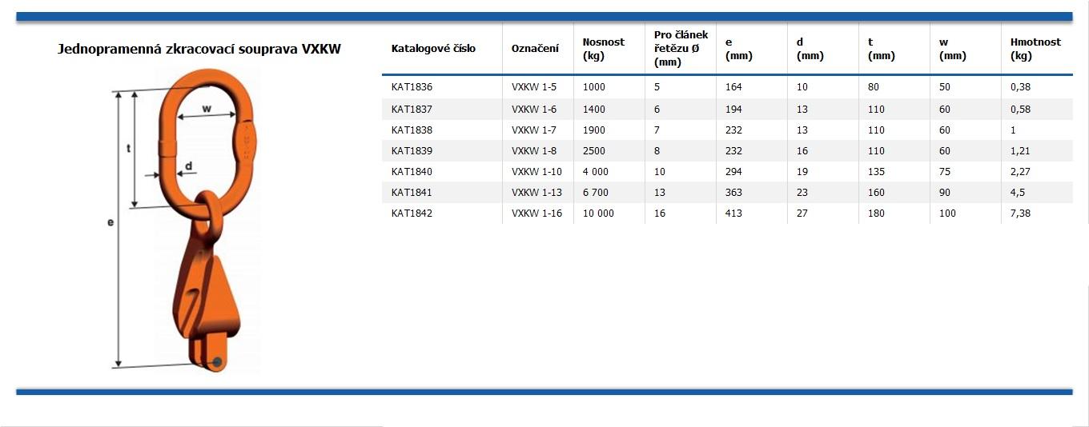Click w value 100 in KAT1842 row

(947, 213)
